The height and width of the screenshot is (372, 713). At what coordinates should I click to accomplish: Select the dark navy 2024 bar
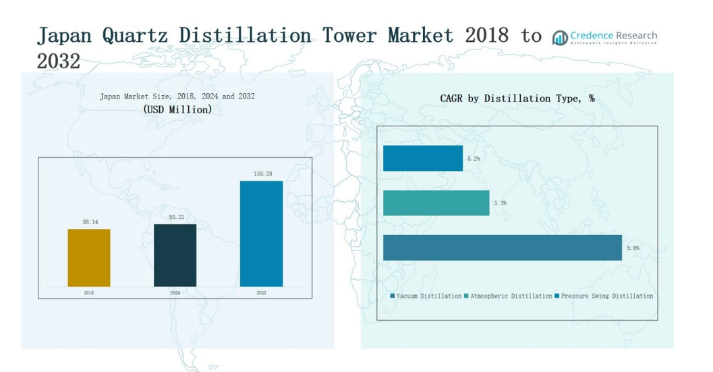(175, 255)
